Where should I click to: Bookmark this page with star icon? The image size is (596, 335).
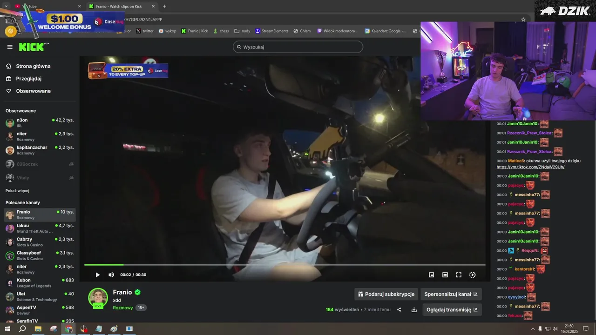pos(523,20)
